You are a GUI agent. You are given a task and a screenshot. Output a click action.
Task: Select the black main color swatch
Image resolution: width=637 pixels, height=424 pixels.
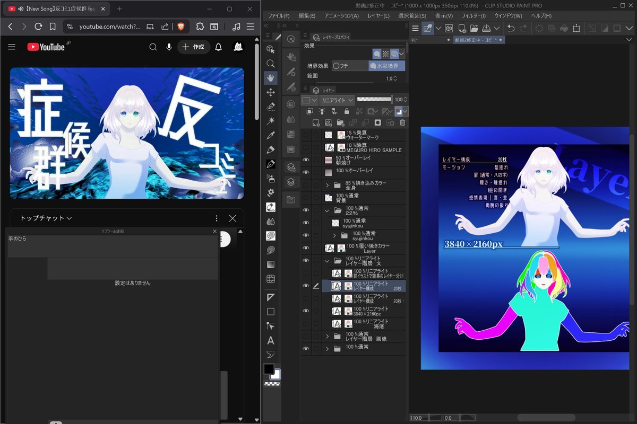pyautogui.click(x=269, y=369)
